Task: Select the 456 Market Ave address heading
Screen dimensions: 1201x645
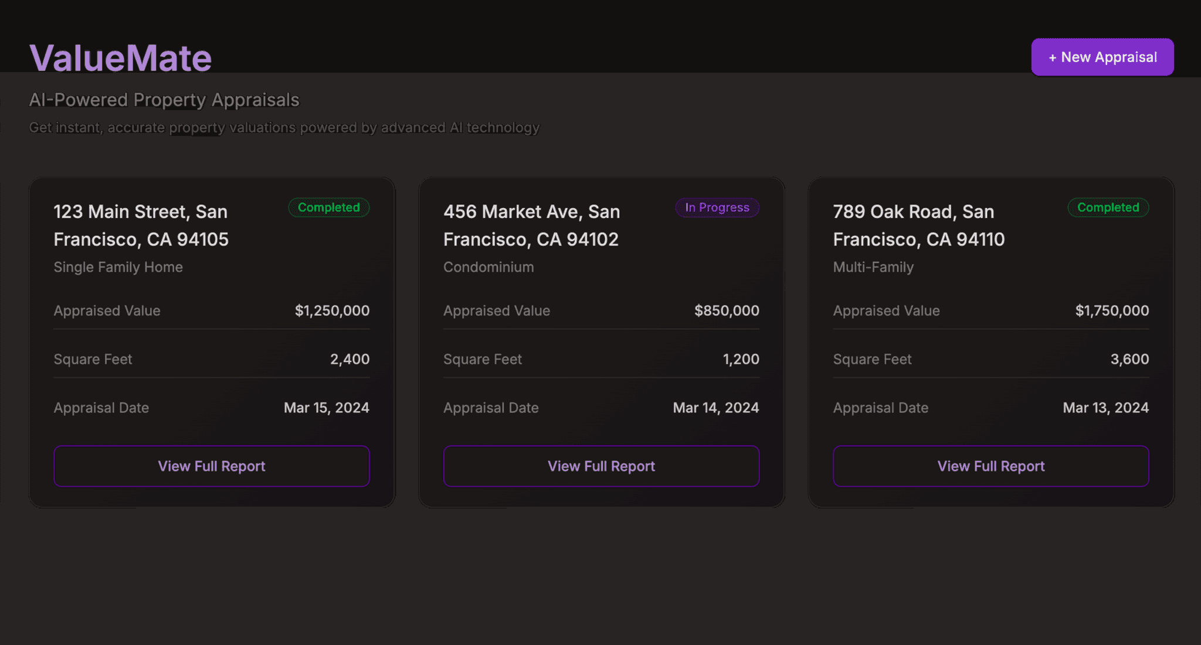Action: (531, 225)
